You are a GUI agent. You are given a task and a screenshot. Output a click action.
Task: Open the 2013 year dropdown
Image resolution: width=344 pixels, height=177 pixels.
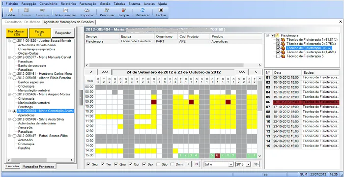pyautogui.click(x=248, y=164)
